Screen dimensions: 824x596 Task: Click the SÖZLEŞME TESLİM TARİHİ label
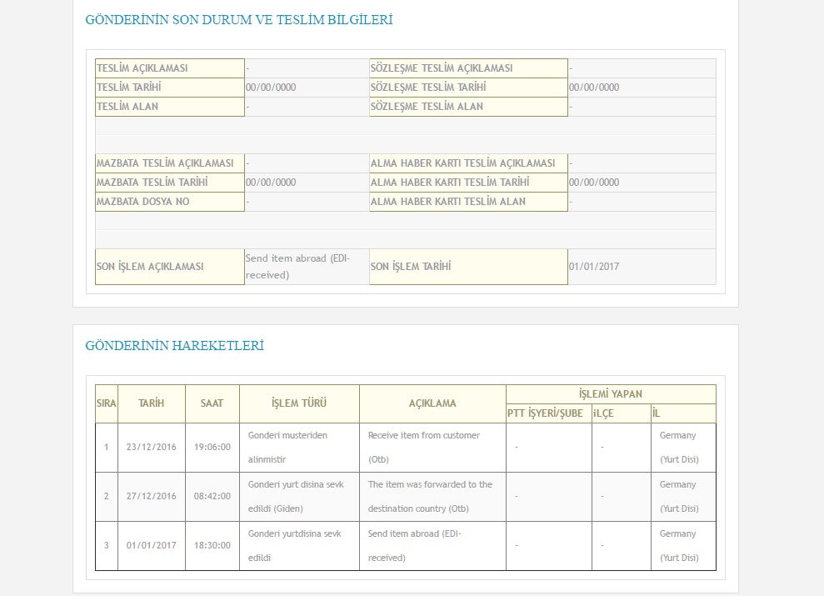pos(468,88)
